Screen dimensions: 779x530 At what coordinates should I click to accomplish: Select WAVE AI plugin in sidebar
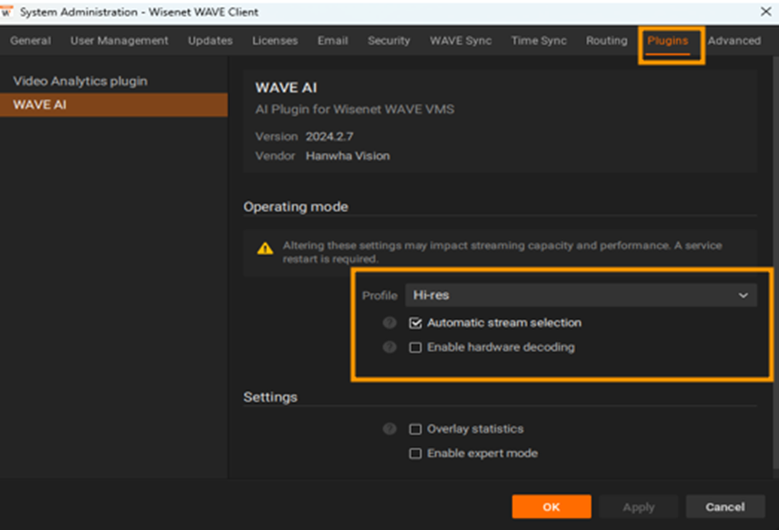click(x=113, y=105)
